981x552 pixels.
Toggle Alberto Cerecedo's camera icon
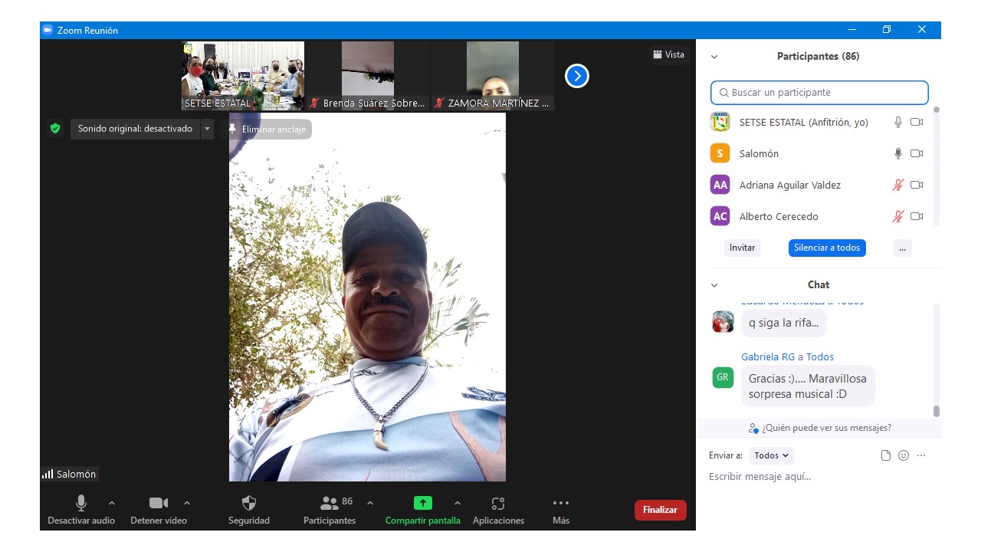pos(917,216)
